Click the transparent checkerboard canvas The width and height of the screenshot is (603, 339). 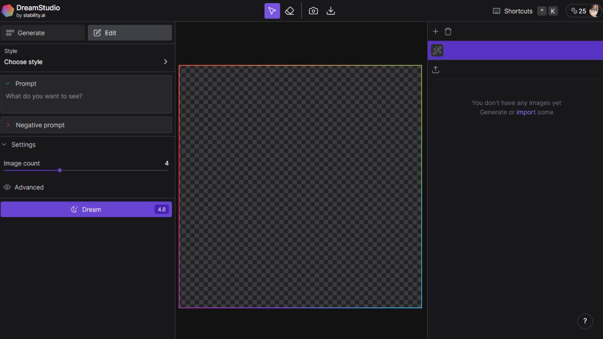(300, 187)
